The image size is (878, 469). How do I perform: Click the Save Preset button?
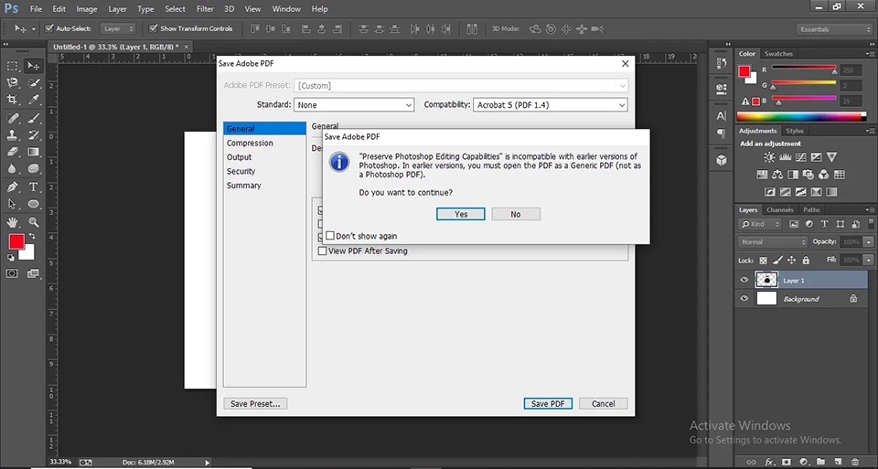coord(255,403)
